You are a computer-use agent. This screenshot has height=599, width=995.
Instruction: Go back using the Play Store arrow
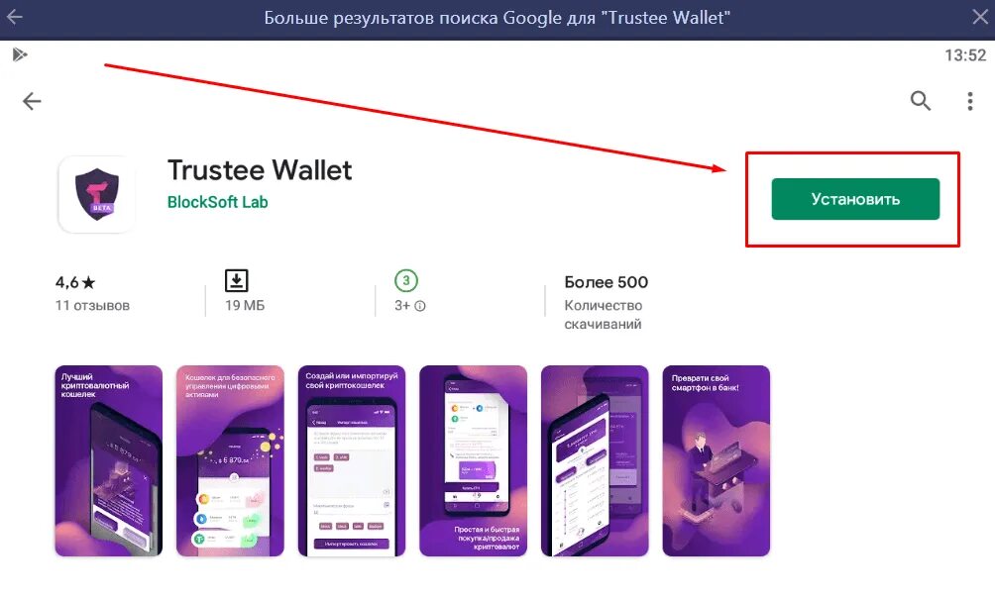click(32, 101)
